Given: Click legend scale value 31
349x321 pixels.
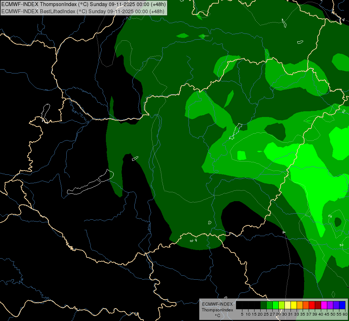Looking at the screenshot, I should coord(290,314).
